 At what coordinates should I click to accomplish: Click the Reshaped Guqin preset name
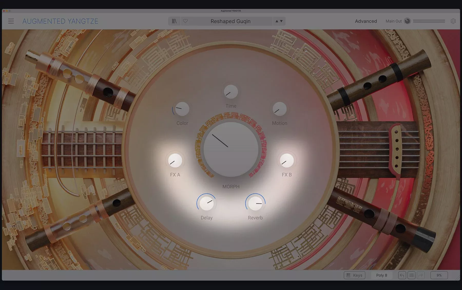point(230,21)
